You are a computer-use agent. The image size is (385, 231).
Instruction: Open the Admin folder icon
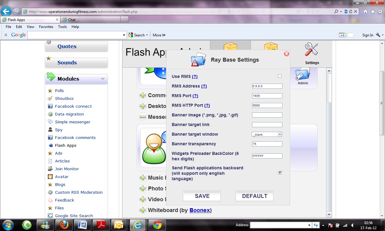click(x=303, y=74)
